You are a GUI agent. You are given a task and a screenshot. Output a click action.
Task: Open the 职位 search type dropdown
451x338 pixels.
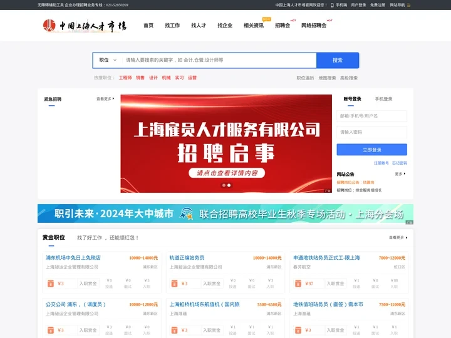(x=108, y=60)
